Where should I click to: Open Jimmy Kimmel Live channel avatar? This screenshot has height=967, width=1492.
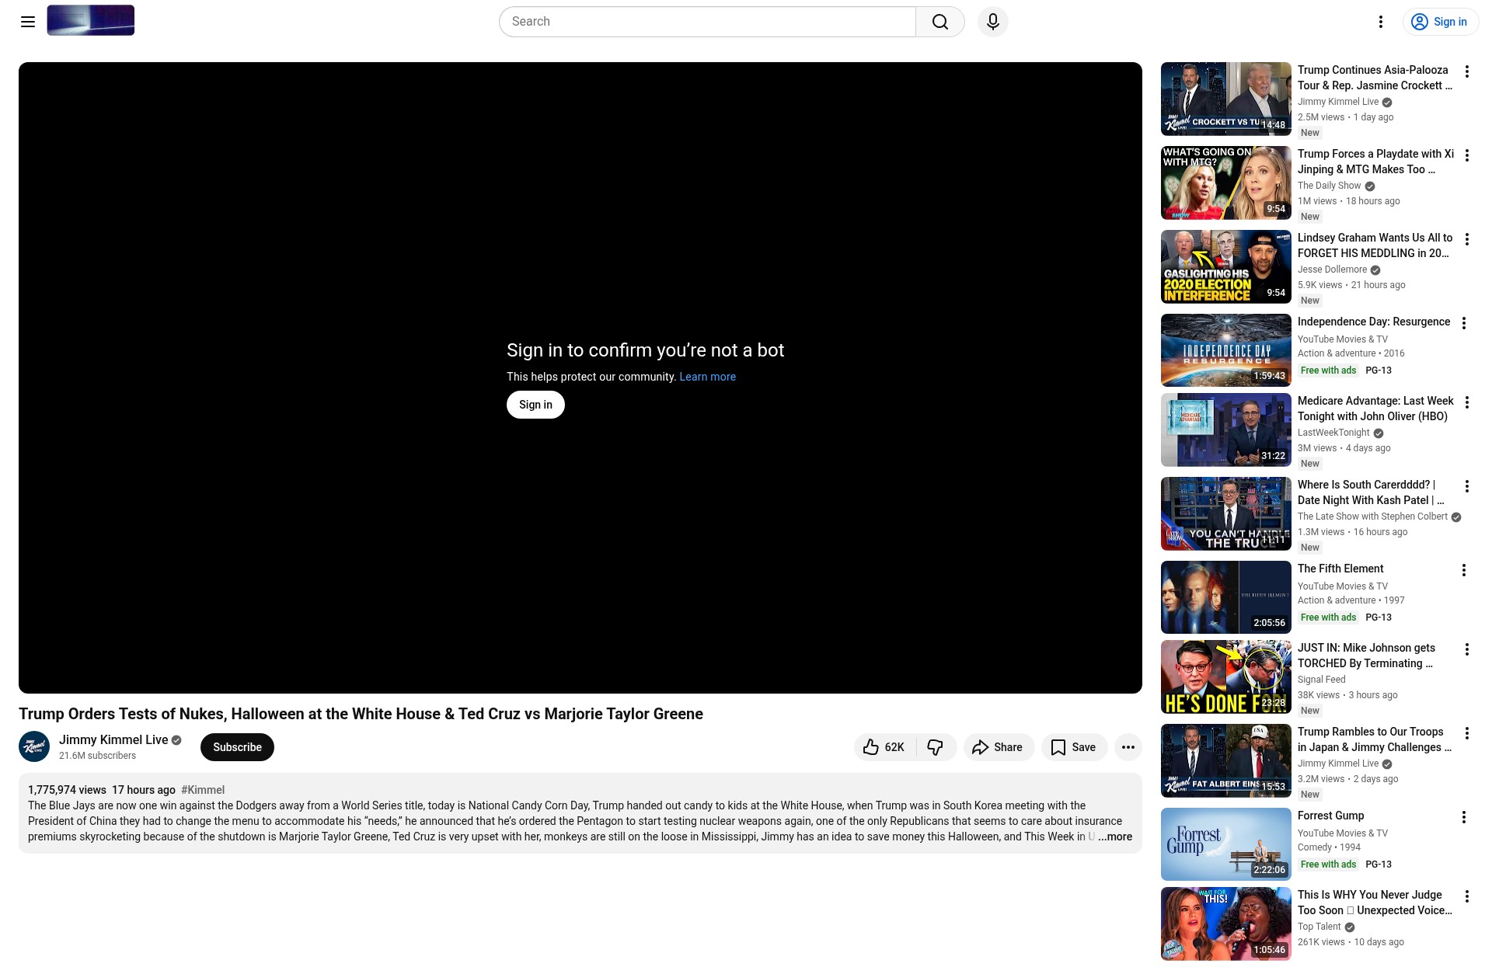click(x=34, y=747)
